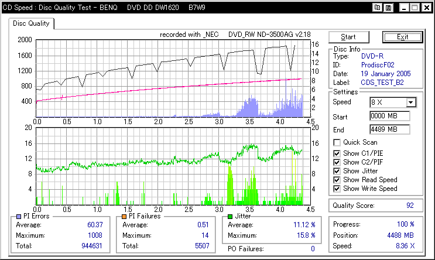Screen dimensions: 435x260
Task: Click the PI Failures orange legend swatch
Action: [x=124, y=217]
